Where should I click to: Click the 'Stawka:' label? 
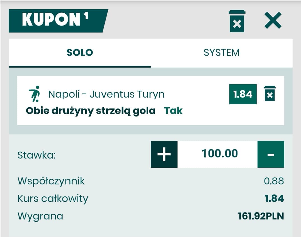point(37,155)
